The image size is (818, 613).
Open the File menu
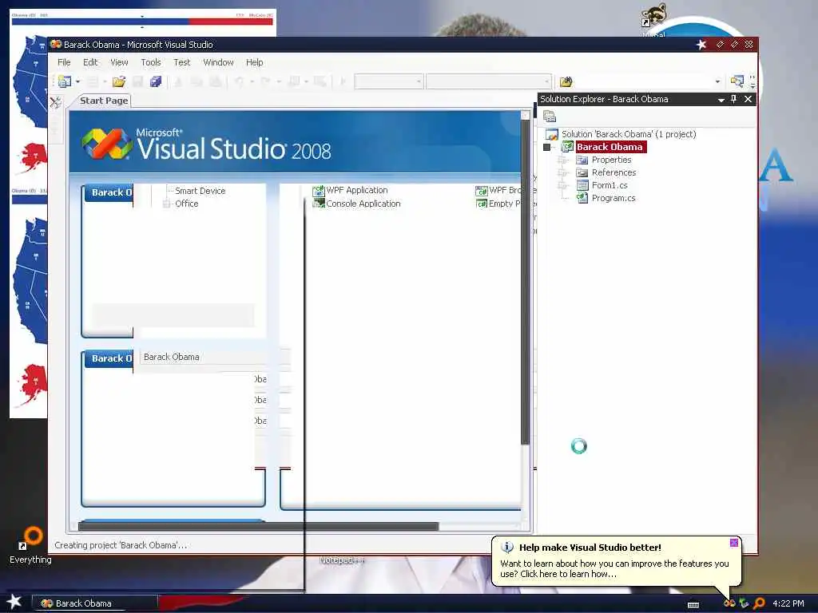(x=64, y=62)
